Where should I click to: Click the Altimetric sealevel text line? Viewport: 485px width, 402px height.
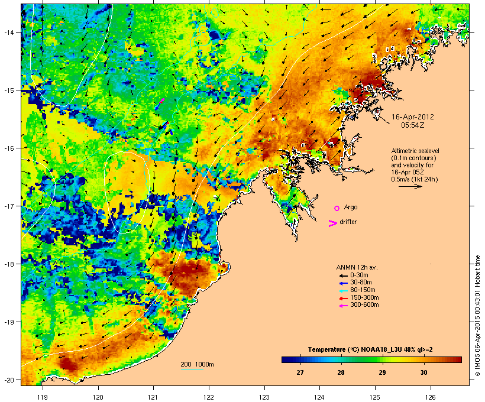pos(415,151)
